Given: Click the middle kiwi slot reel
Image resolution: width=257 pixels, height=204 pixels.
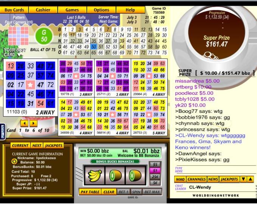Looking at the screenshot, I should [x=115, y=176].
